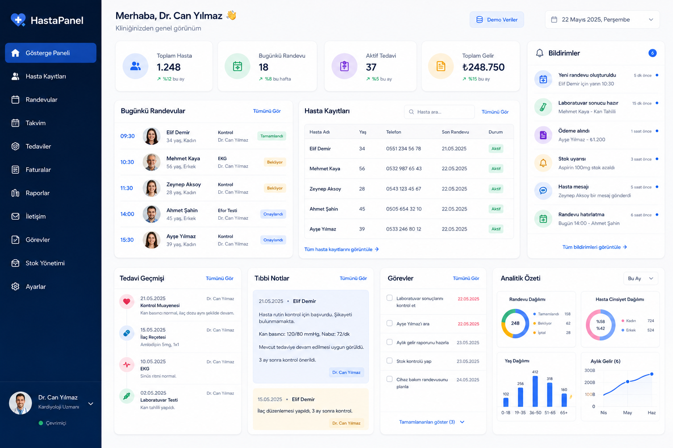
Task: Click the İletişim envelope icon in sidebar
Action: pos(15,216)
